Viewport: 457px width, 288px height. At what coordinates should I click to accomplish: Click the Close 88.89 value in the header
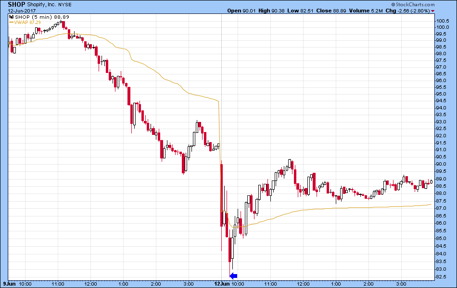pyautogui.click(x=331, y=11)
